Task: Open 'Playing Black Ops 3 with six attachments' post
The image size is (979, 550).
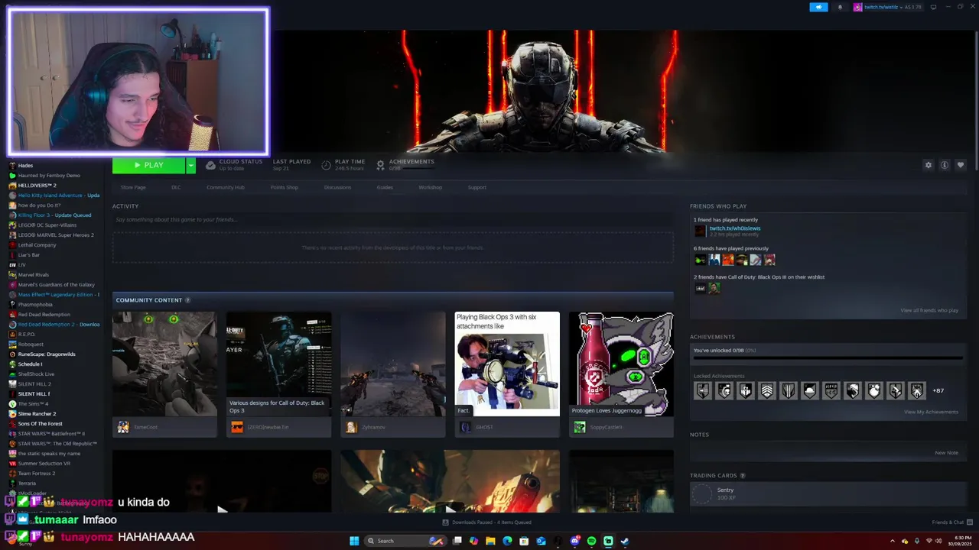Action: click(507, 364)
